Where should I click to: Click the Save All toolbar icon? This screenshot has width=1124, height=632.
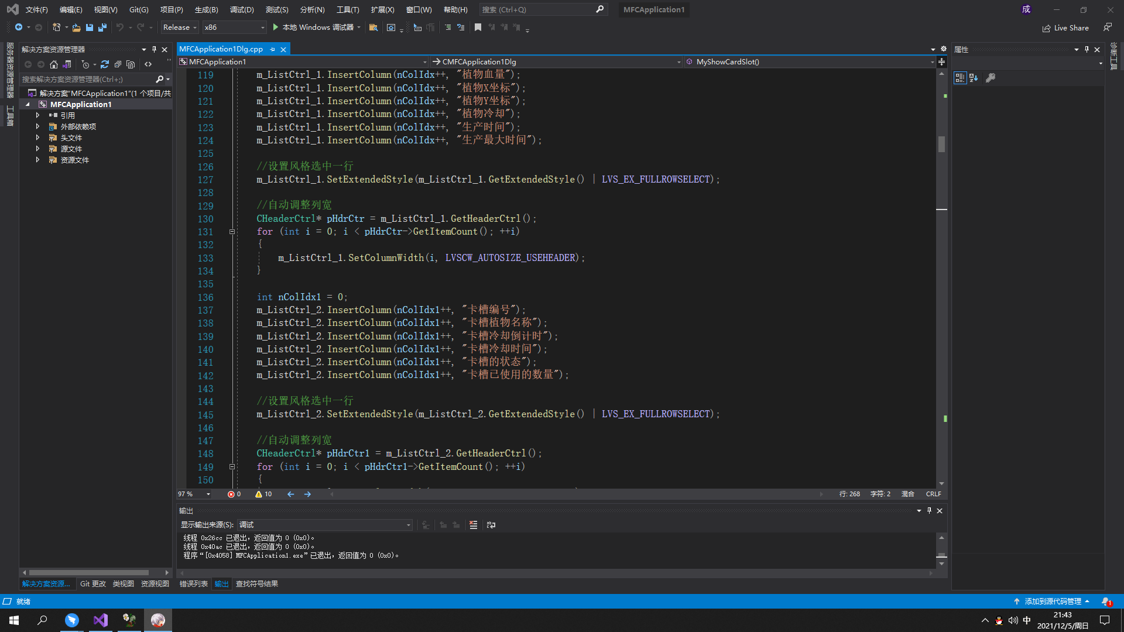[x=102, y=28]
